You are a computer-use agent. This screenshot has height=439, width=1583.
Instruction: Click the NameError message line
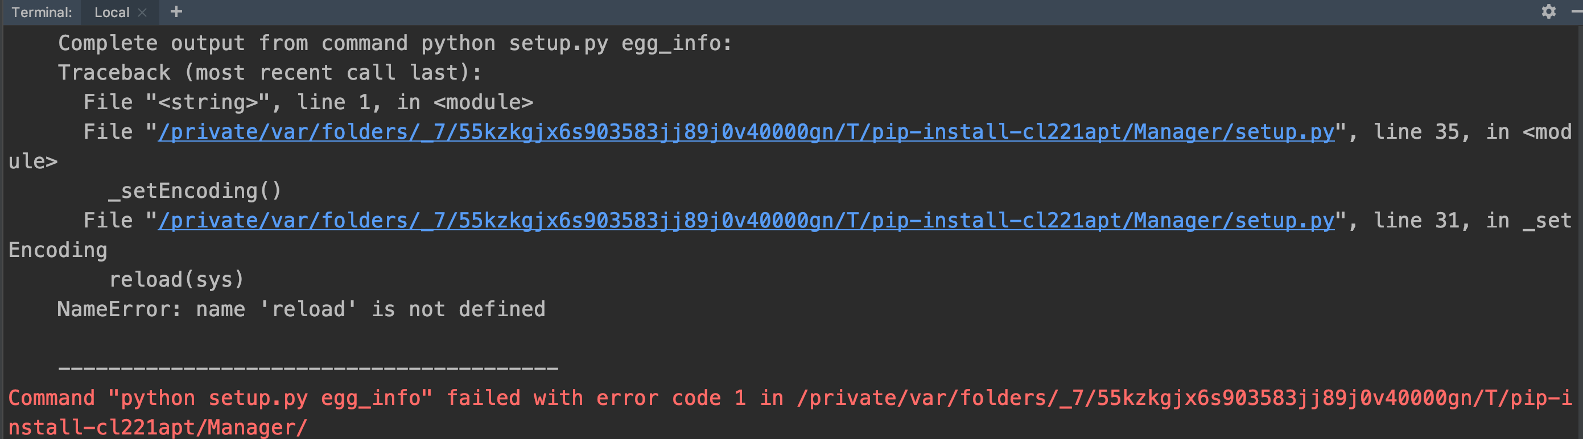click(301, 309)
